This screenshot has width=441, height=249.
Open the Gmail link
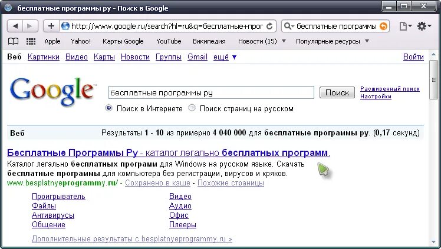click(x=198, y=57)
